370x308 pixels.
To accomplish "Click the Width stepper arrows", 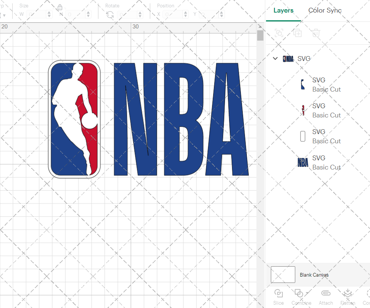I will (49, 14).
